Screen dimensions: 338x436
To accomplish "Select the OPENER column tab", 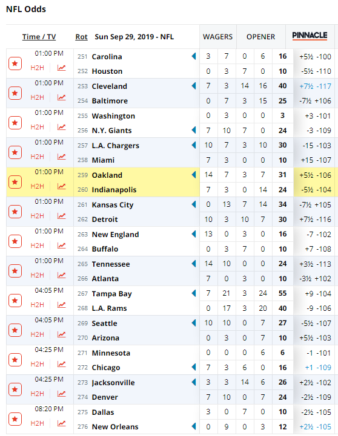I will tap(261, 37).
